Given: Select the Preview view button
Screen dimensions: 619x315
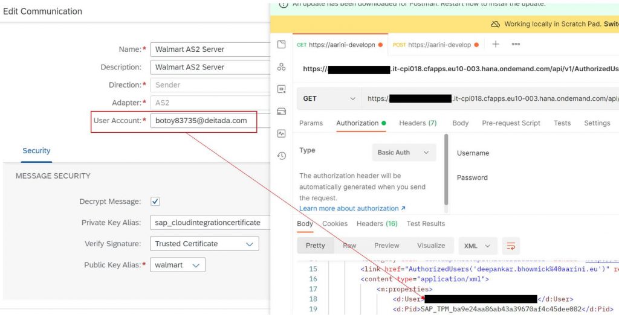Looking at the screenshot, I should point(386,246).
